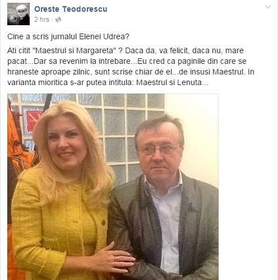Open the post options chevron menu
This screenshot has height=280, width=278.
click(268, 7)
